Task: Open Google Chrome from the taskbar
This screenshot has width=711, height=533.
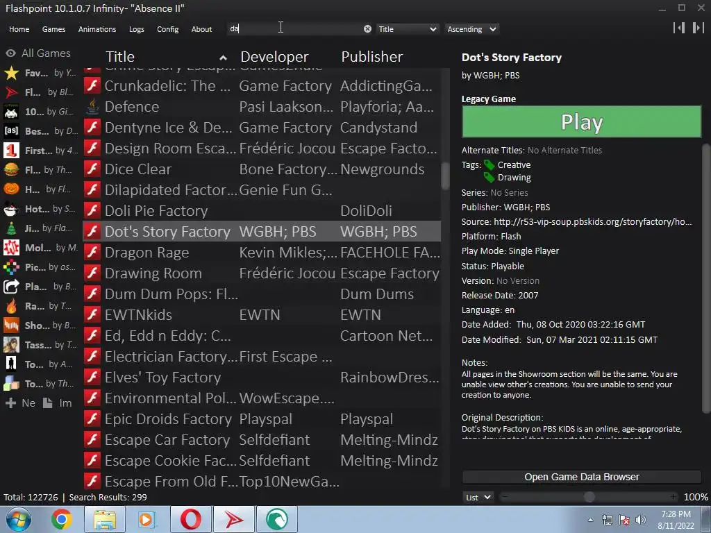Action: [61, 519]
